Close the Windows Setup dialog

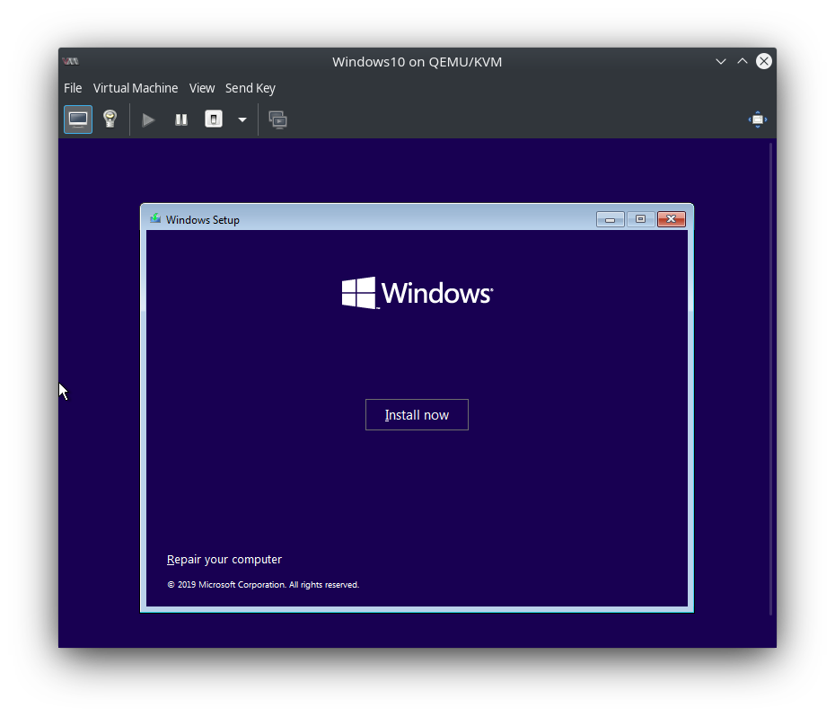672,219
